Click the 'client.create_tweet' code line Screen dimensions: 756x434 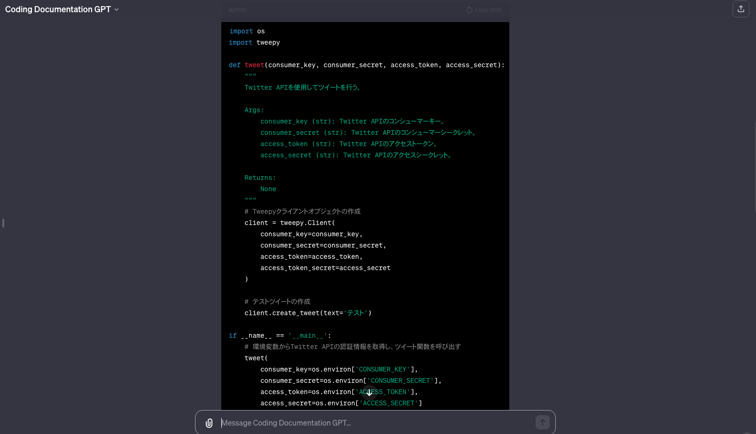click(x=308, y=313)
